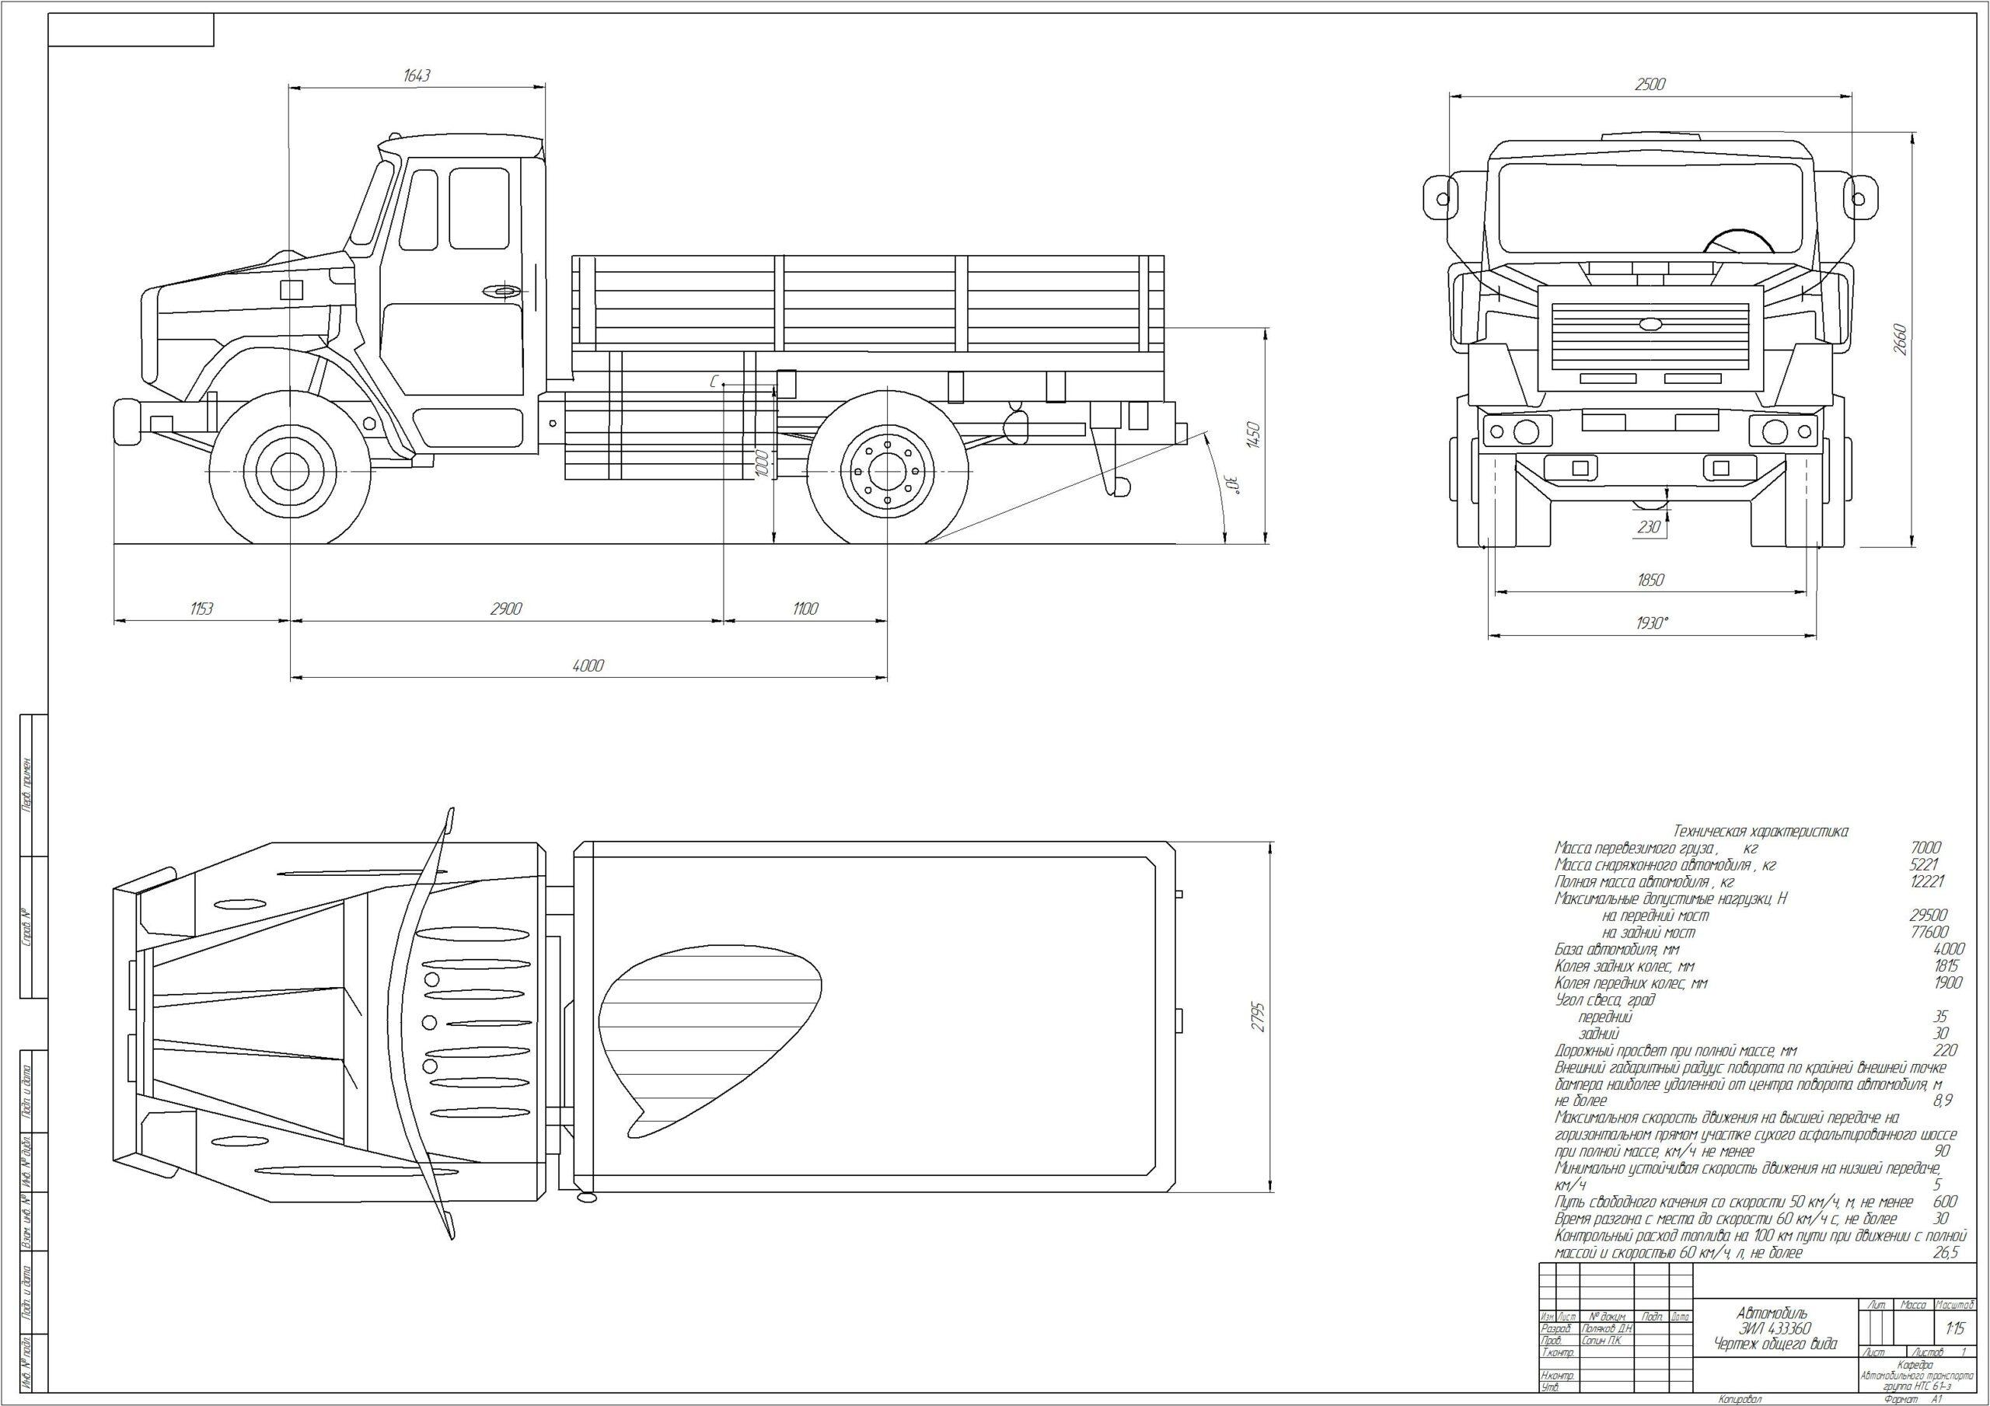
Task: Click the '№ докум.' header cell
Action: (1608, 1317)
